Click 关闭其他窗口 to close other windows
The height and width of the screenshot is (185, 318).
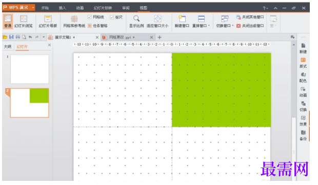250,17
